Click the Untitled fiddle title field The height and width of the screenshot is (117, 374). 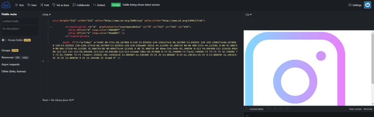(20, 21)
